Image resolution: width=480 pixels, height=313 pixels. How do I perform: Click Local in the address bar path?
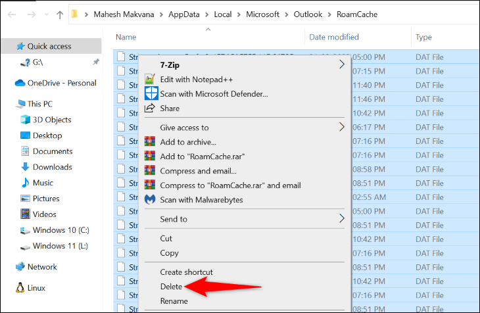(223, 14)
